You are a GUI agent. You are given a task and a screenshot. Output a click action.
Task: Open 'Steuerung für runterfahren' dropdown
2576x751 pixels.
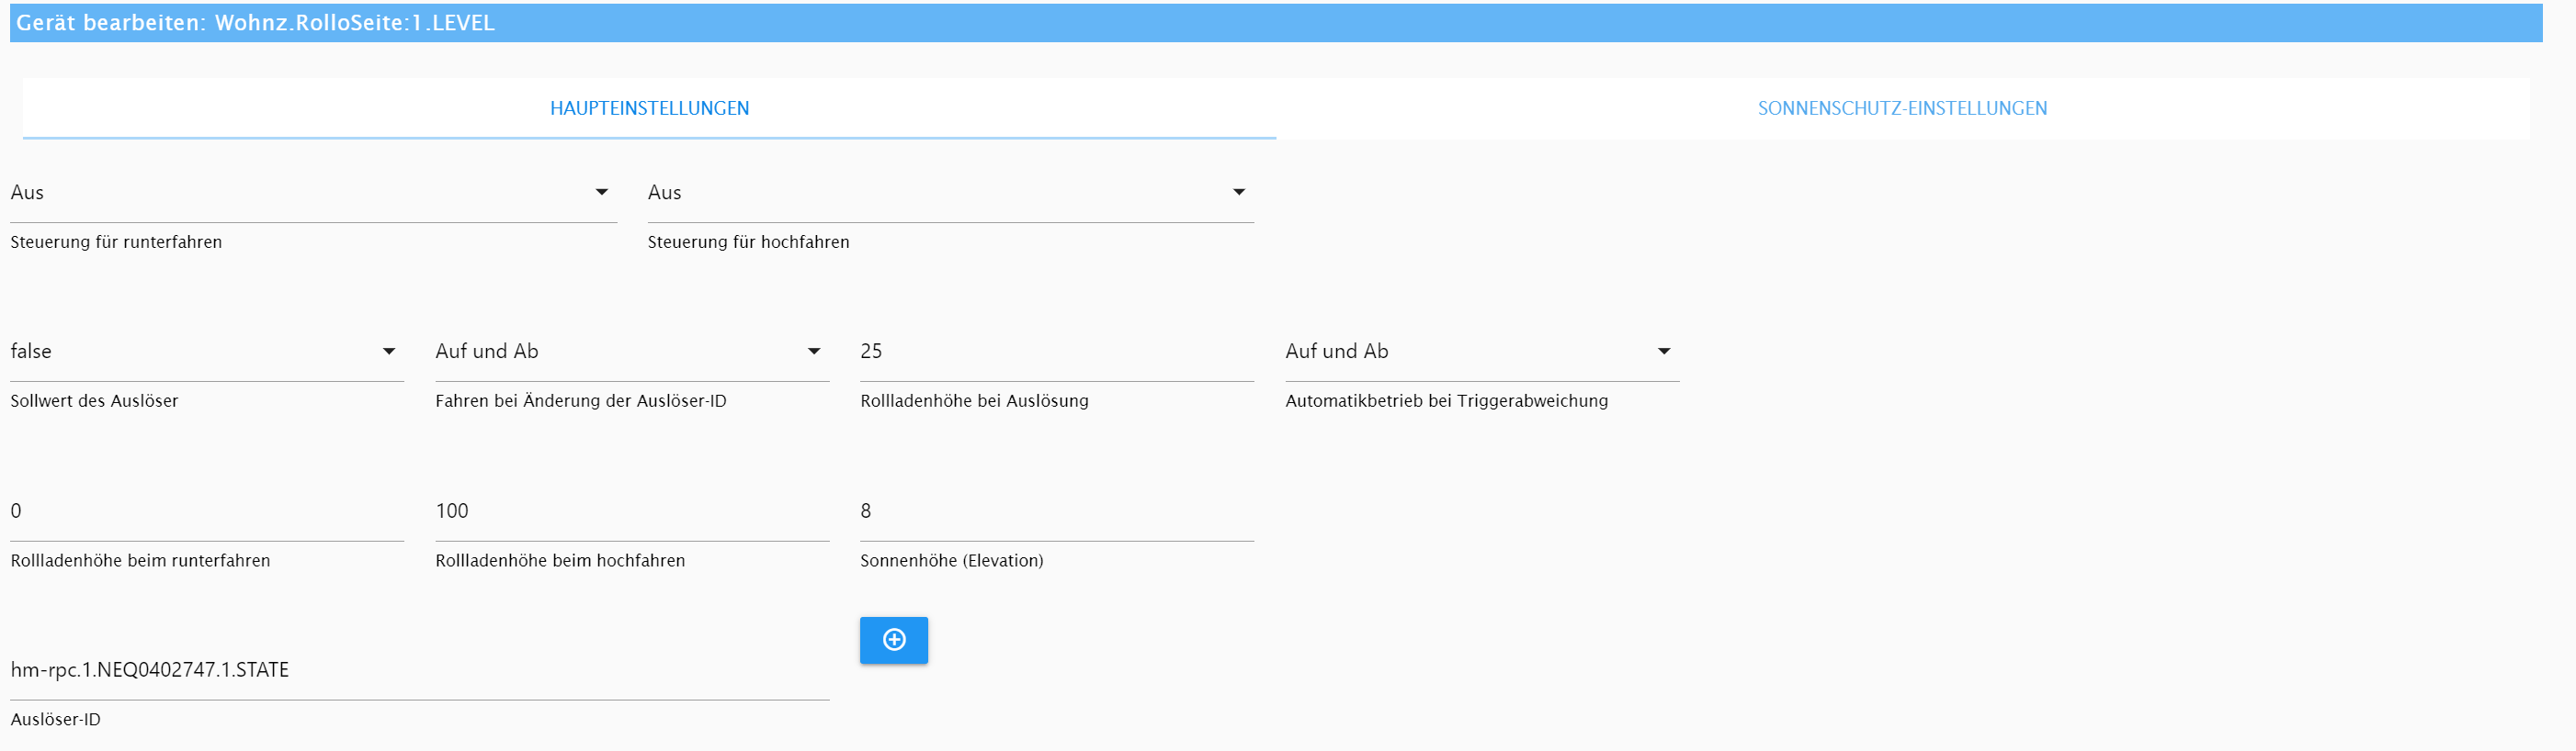pyautogui.click(x=300, y=193)
